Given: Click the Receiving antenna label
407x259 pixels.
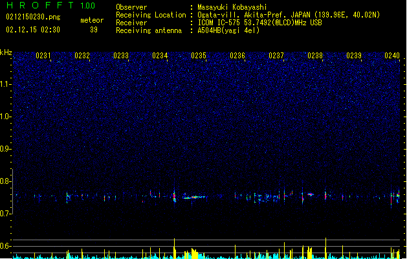Looking at the screenshot, I should pos(149,30).
